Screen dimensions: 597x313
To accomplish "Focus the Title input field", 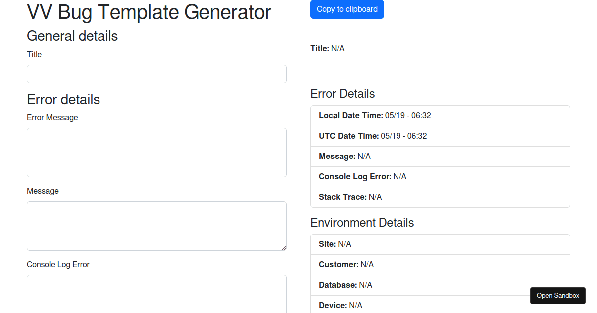I will pyautogui.click(x=157, y=74).
